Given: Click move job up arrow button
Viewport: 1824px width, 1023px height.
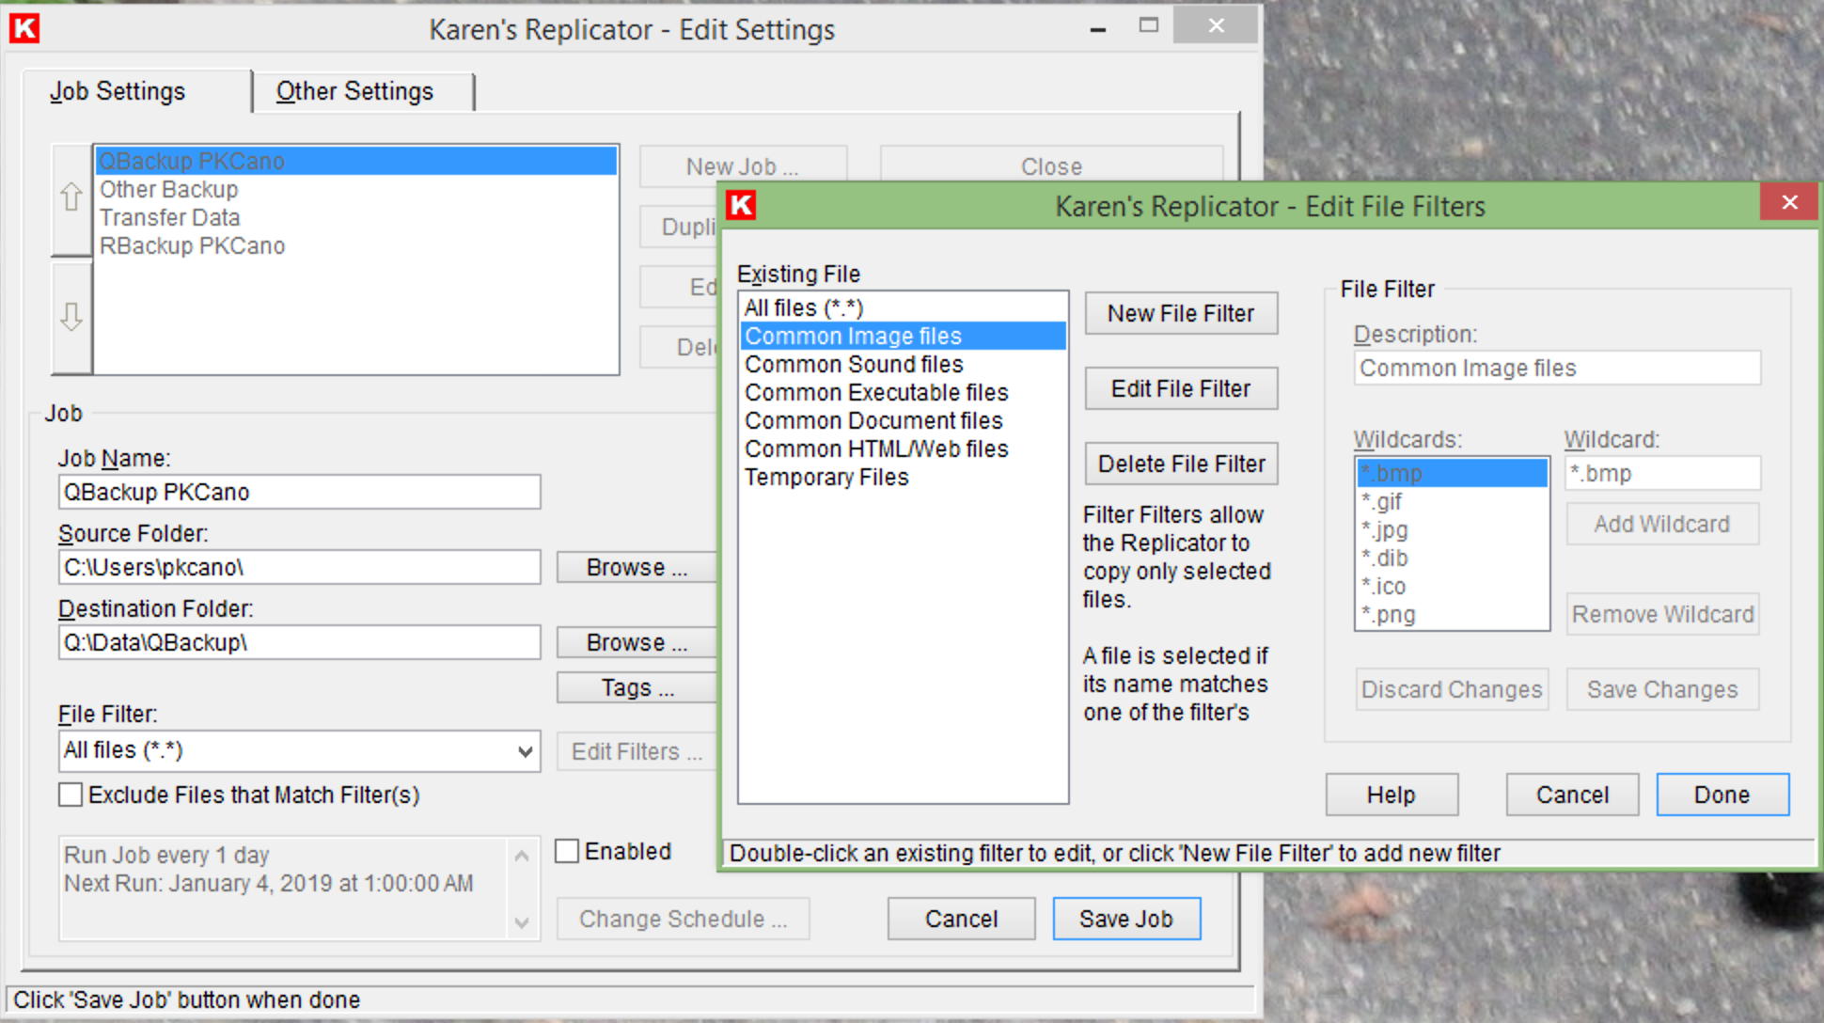Looking at the screenshot, I should pos(71,198).
